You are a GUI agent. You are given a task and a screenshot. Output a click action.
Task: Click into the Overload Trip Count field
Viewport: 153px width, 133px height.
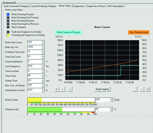(34, 52)
